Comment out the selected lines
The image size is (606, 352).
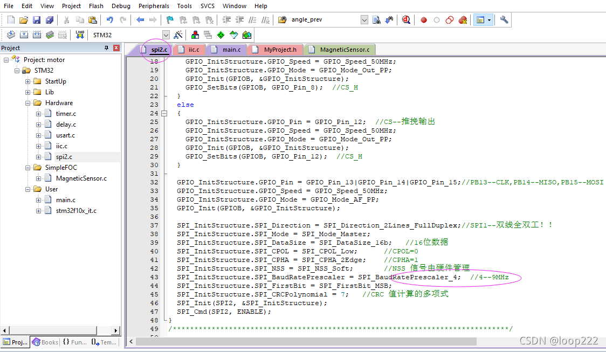click(252, 20)
